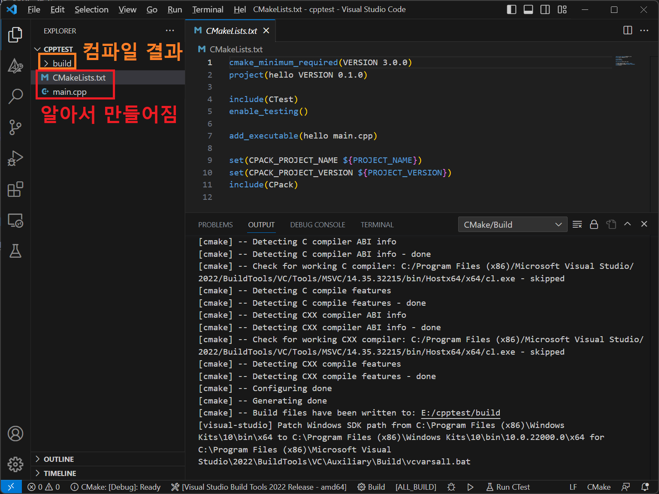Click the editor minimap
The width and height of the screenshot is (659, 494).
625,60
